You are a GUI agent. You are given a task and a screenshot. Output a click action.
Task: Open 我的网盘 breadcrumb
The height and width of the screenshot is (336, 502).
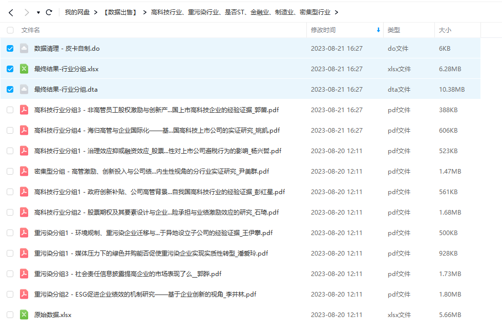click(x=77, y=12)
